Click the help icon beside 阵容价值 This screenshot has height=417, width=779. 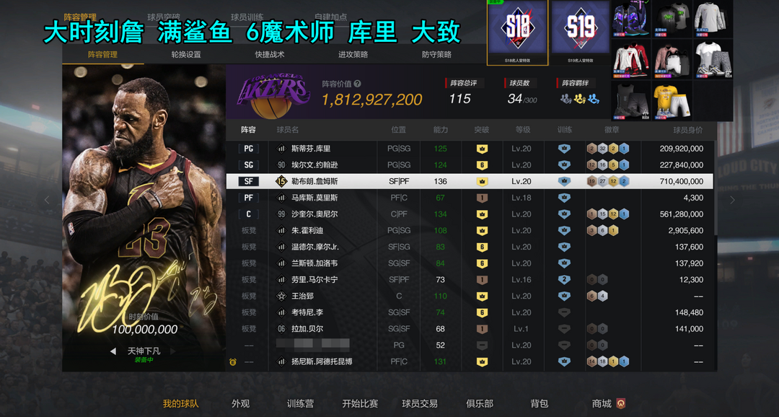tap(357, 84)
